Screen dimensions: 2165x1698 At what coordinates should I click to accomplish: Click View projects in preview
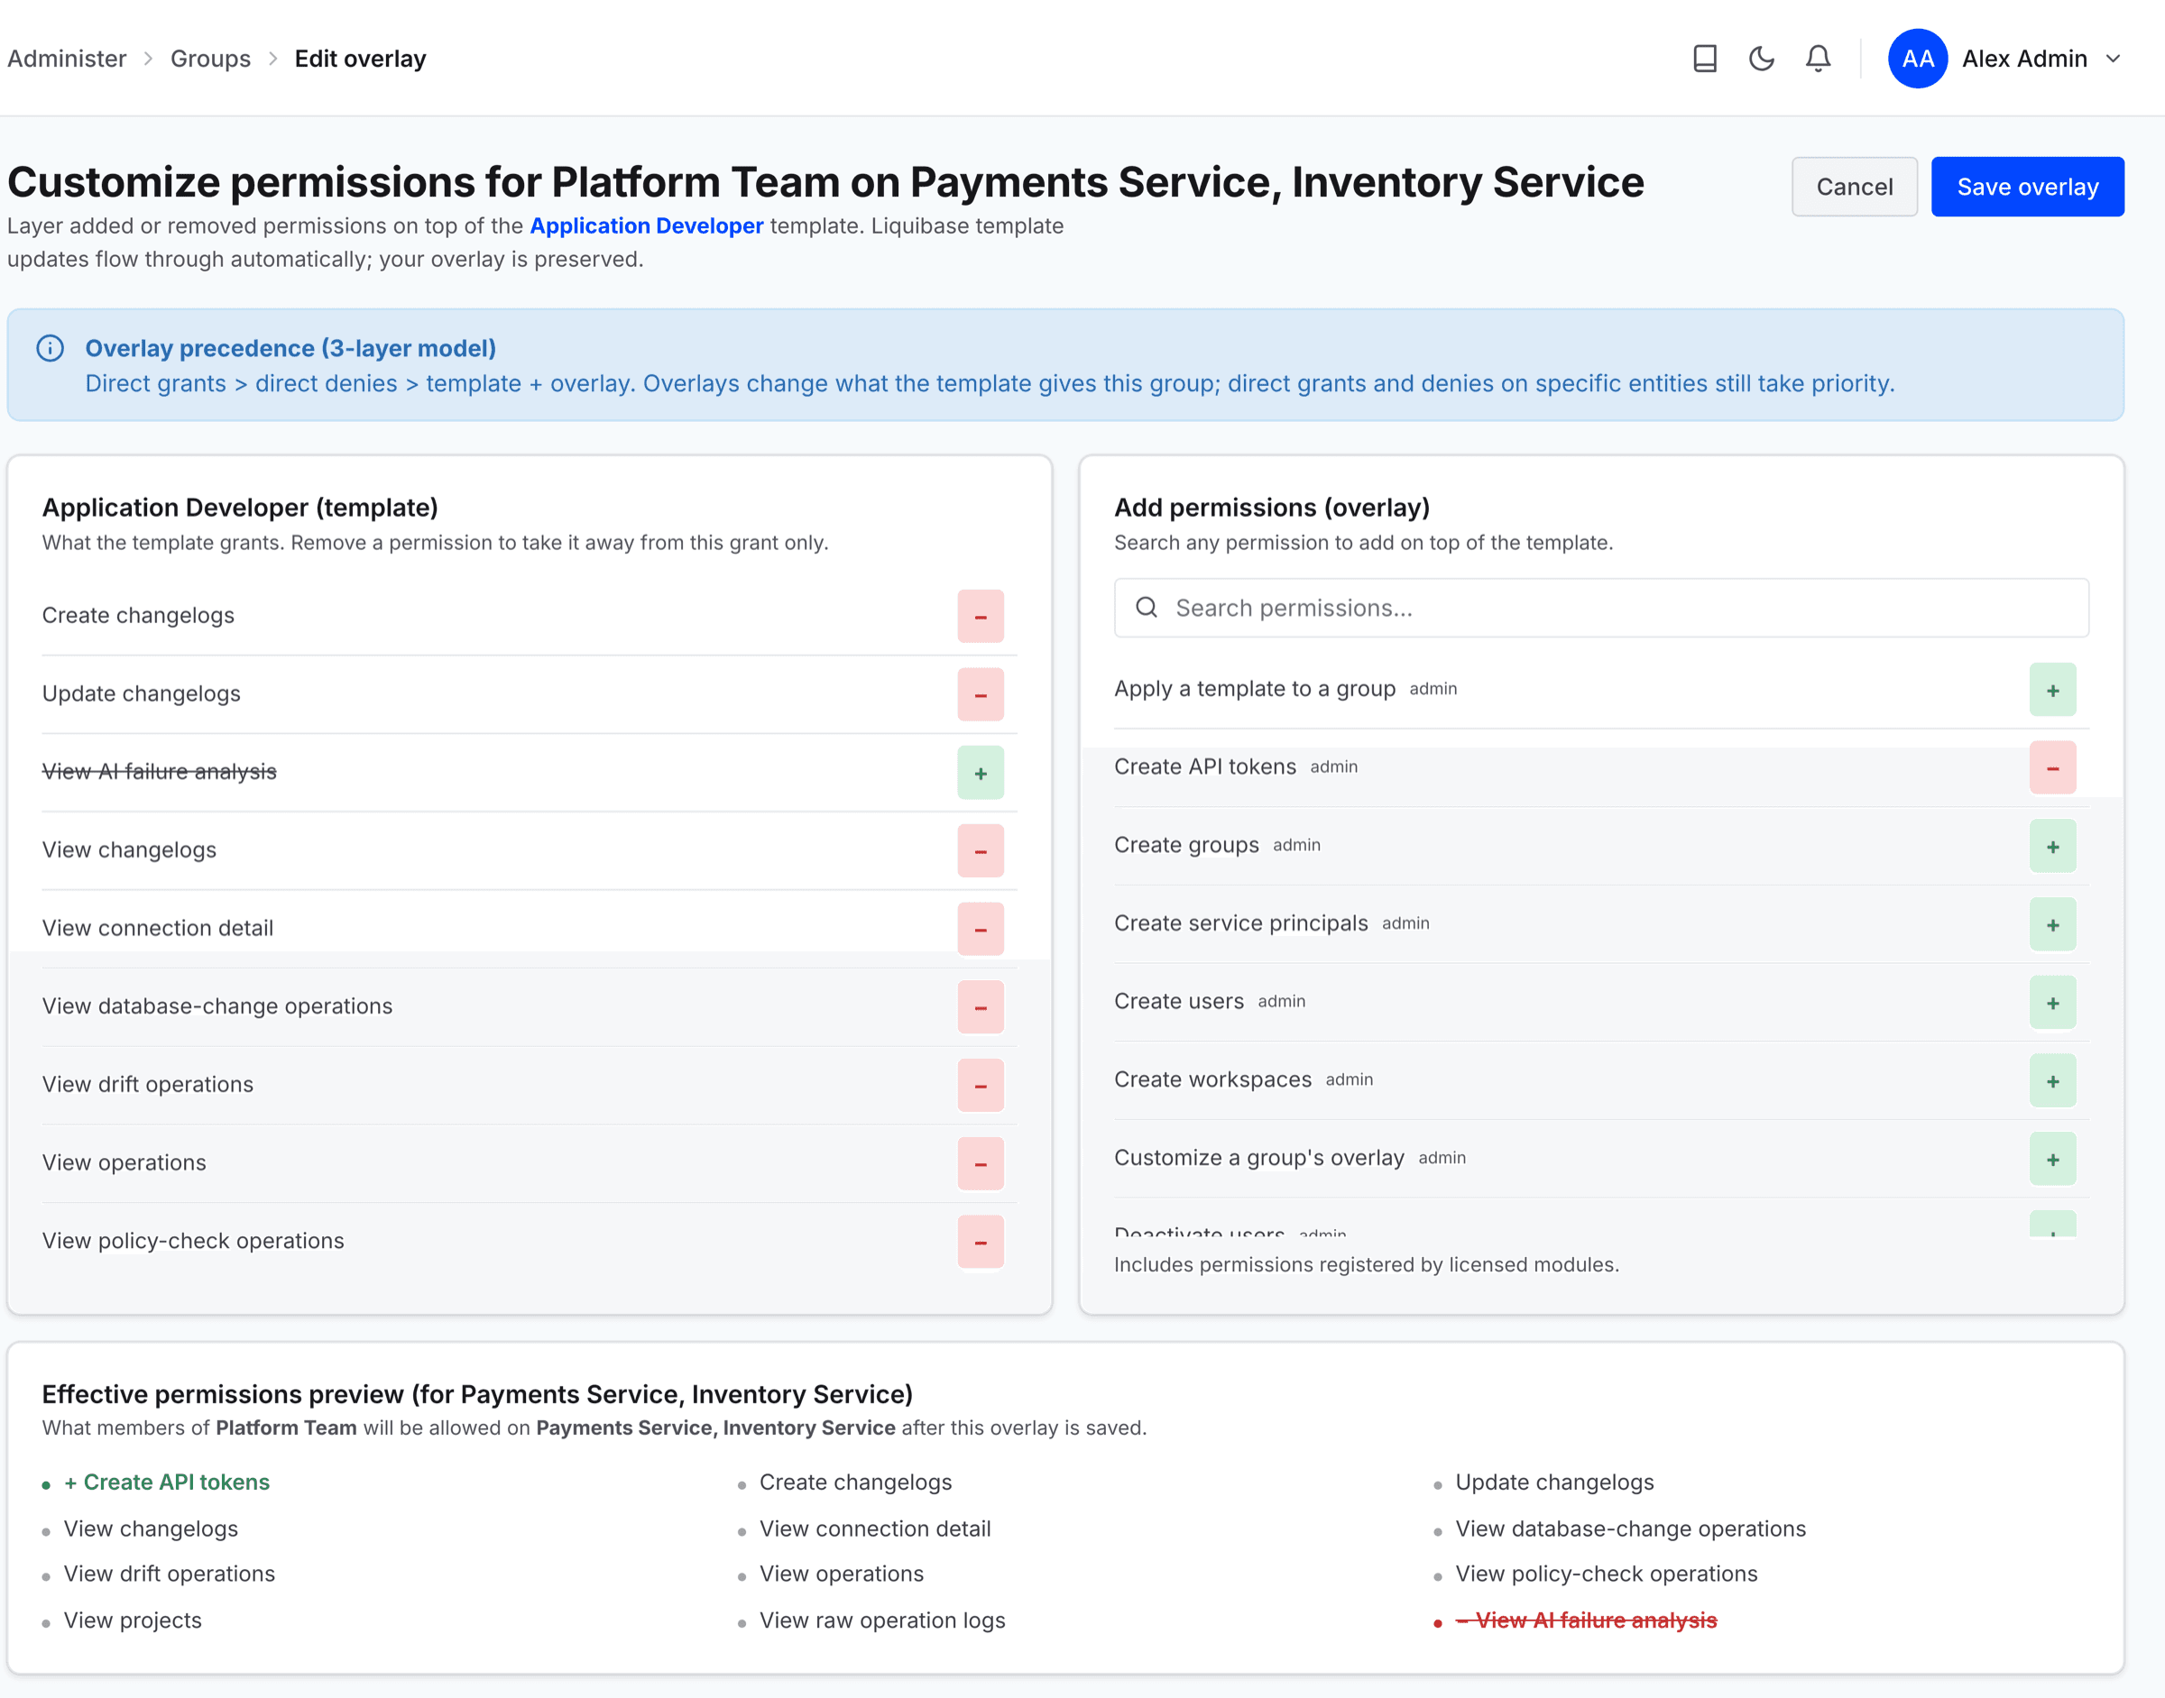coord(133,1620)
